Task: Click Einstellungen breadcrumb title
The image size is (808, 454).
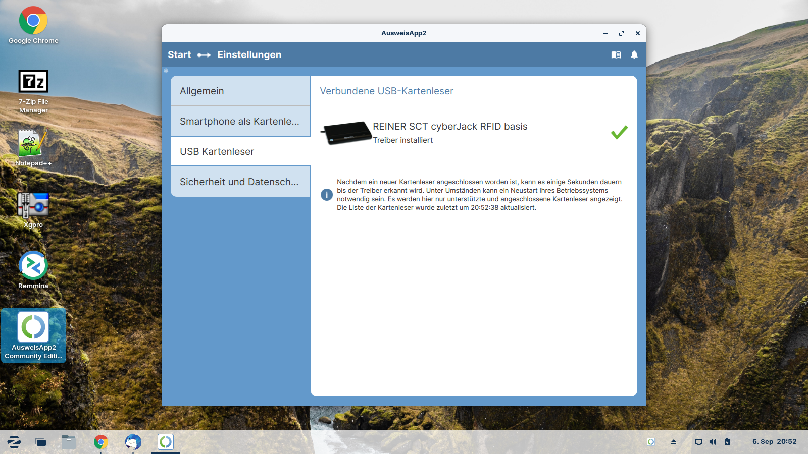Action: coord(249,55)
